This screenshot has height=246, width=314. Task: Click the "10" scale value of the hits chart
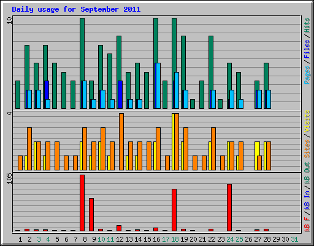(x=9, y=20)
